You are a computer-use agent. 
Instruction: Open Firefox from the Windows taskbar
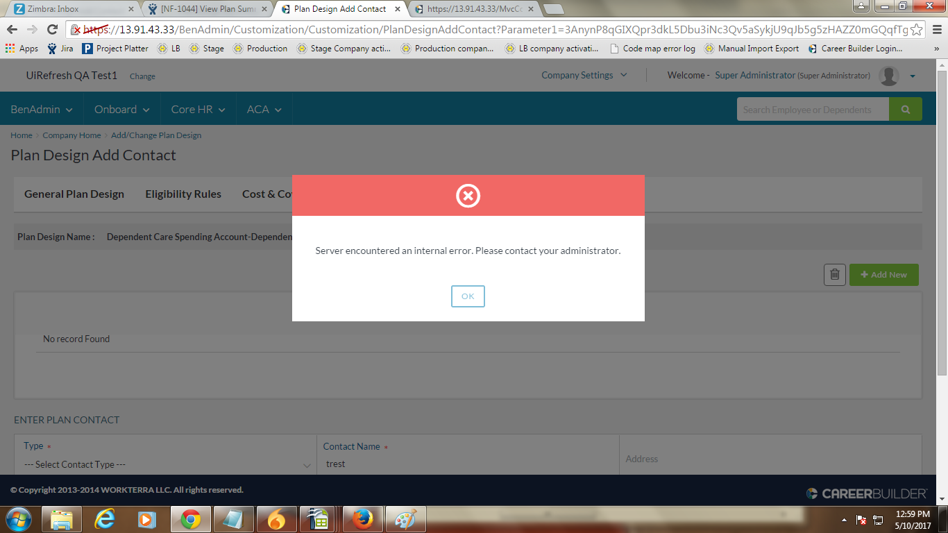[x=362, y=519]
